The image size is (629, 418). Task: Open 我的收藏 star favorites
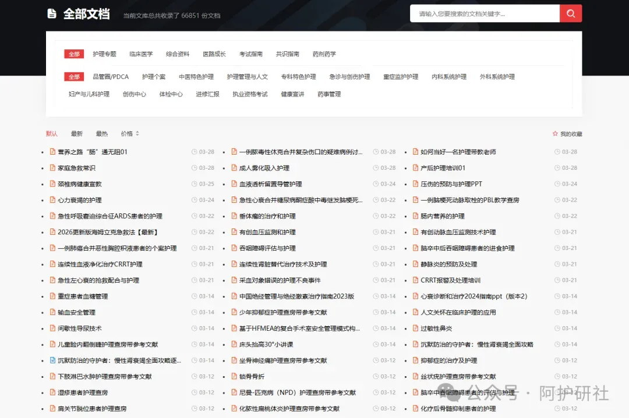click(567, 134)
